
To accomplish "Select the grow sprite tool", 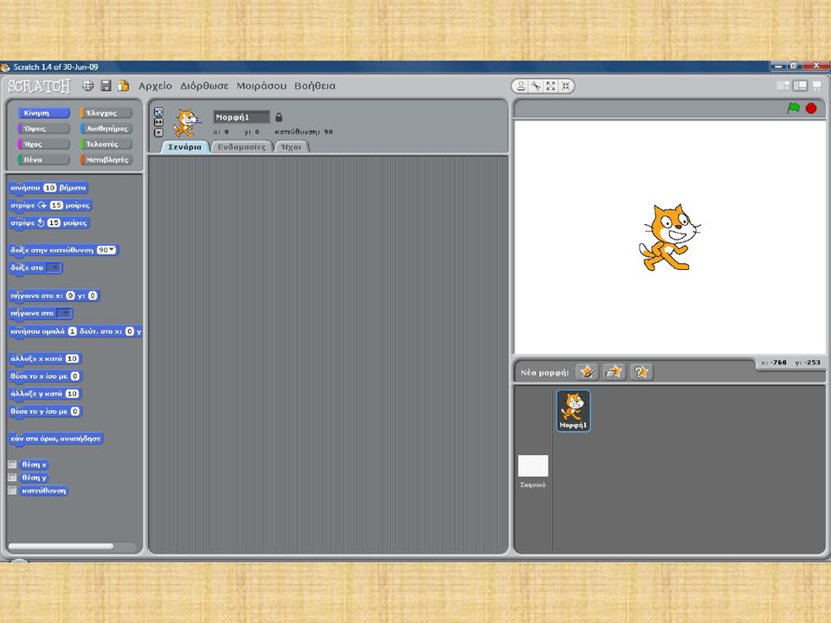I will tap(551, 86).
